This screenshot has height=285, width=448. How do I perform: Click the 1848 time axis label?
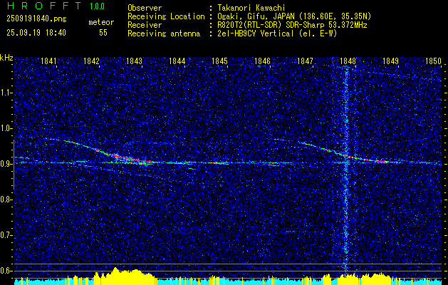[x=348, y=61]
